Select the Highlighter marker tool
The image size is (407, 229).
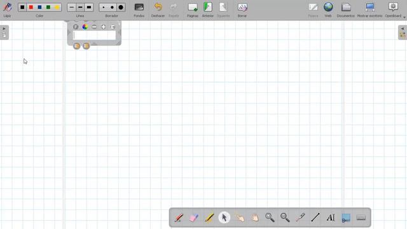(x=209, y=218)
